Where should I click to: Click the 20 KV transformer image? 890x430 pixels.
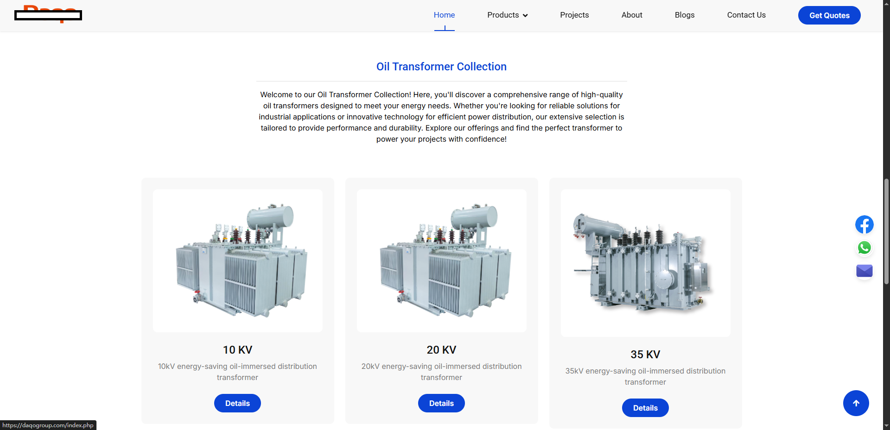[441, 261]
